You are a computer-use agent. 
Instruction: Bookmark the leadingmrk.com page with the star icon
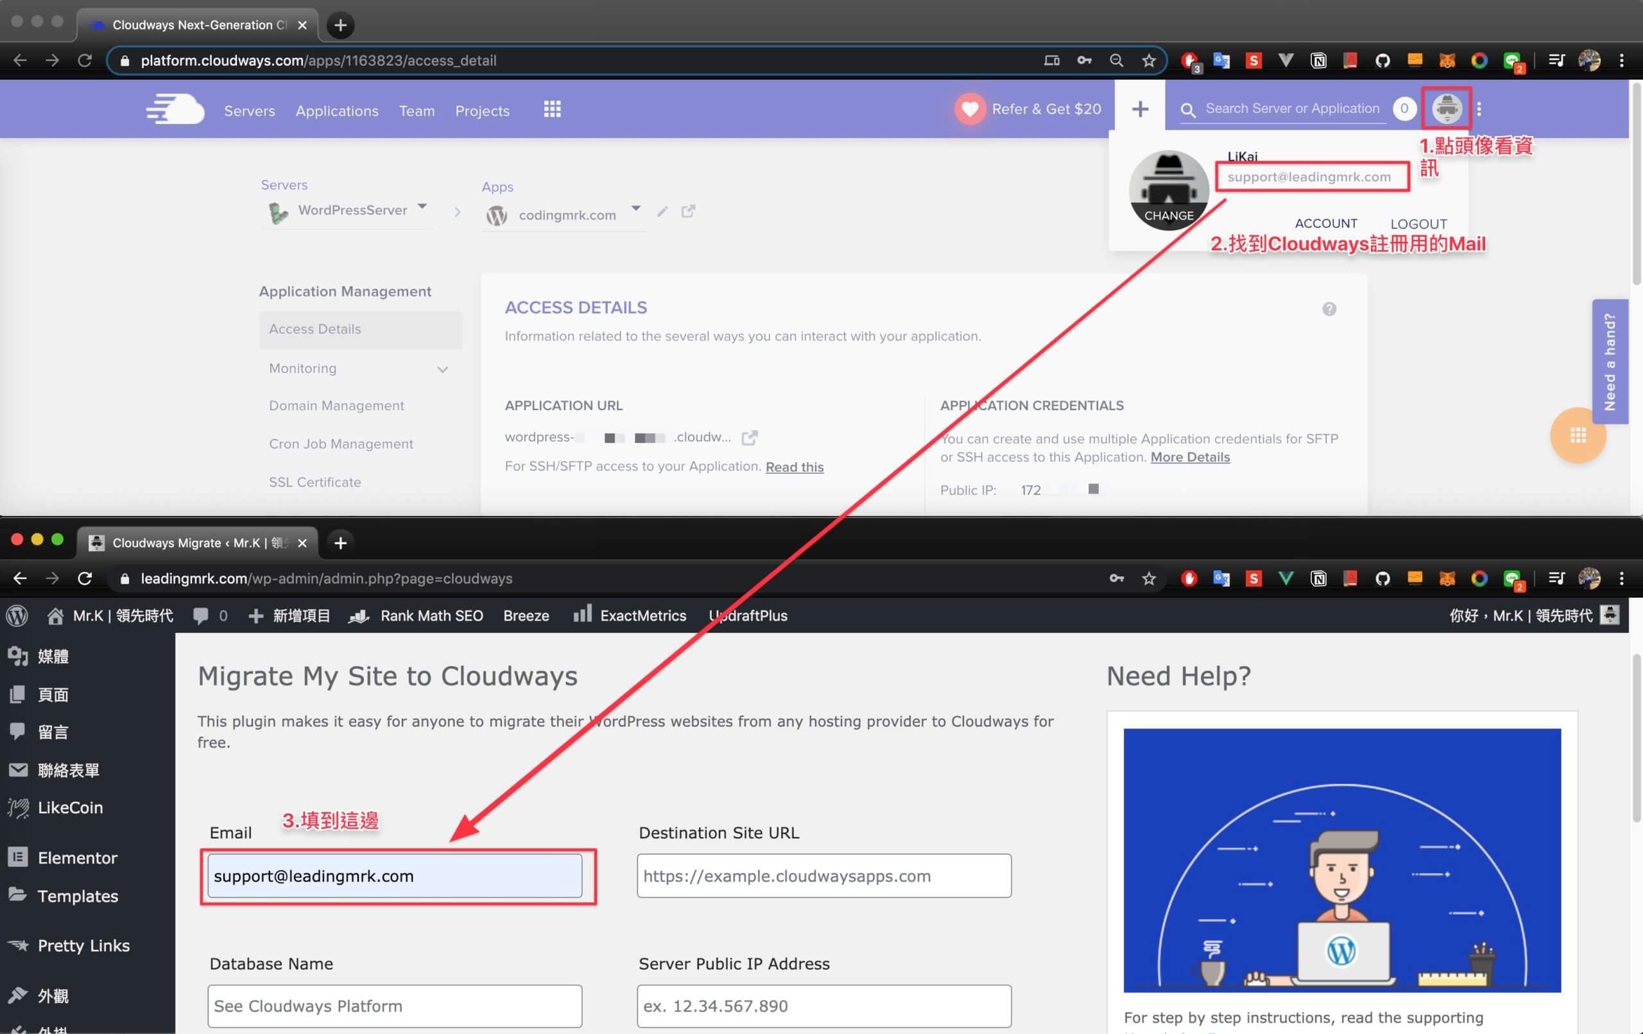1149,579
